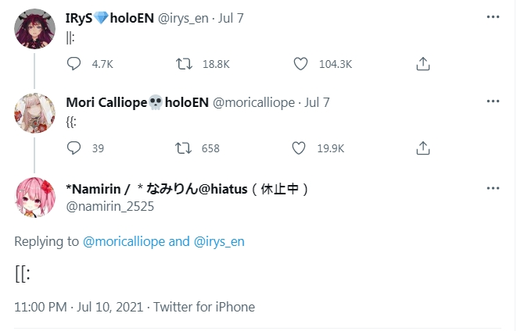
Task: Click the @moricalliope mention link
Action: [x=124, y=241]
